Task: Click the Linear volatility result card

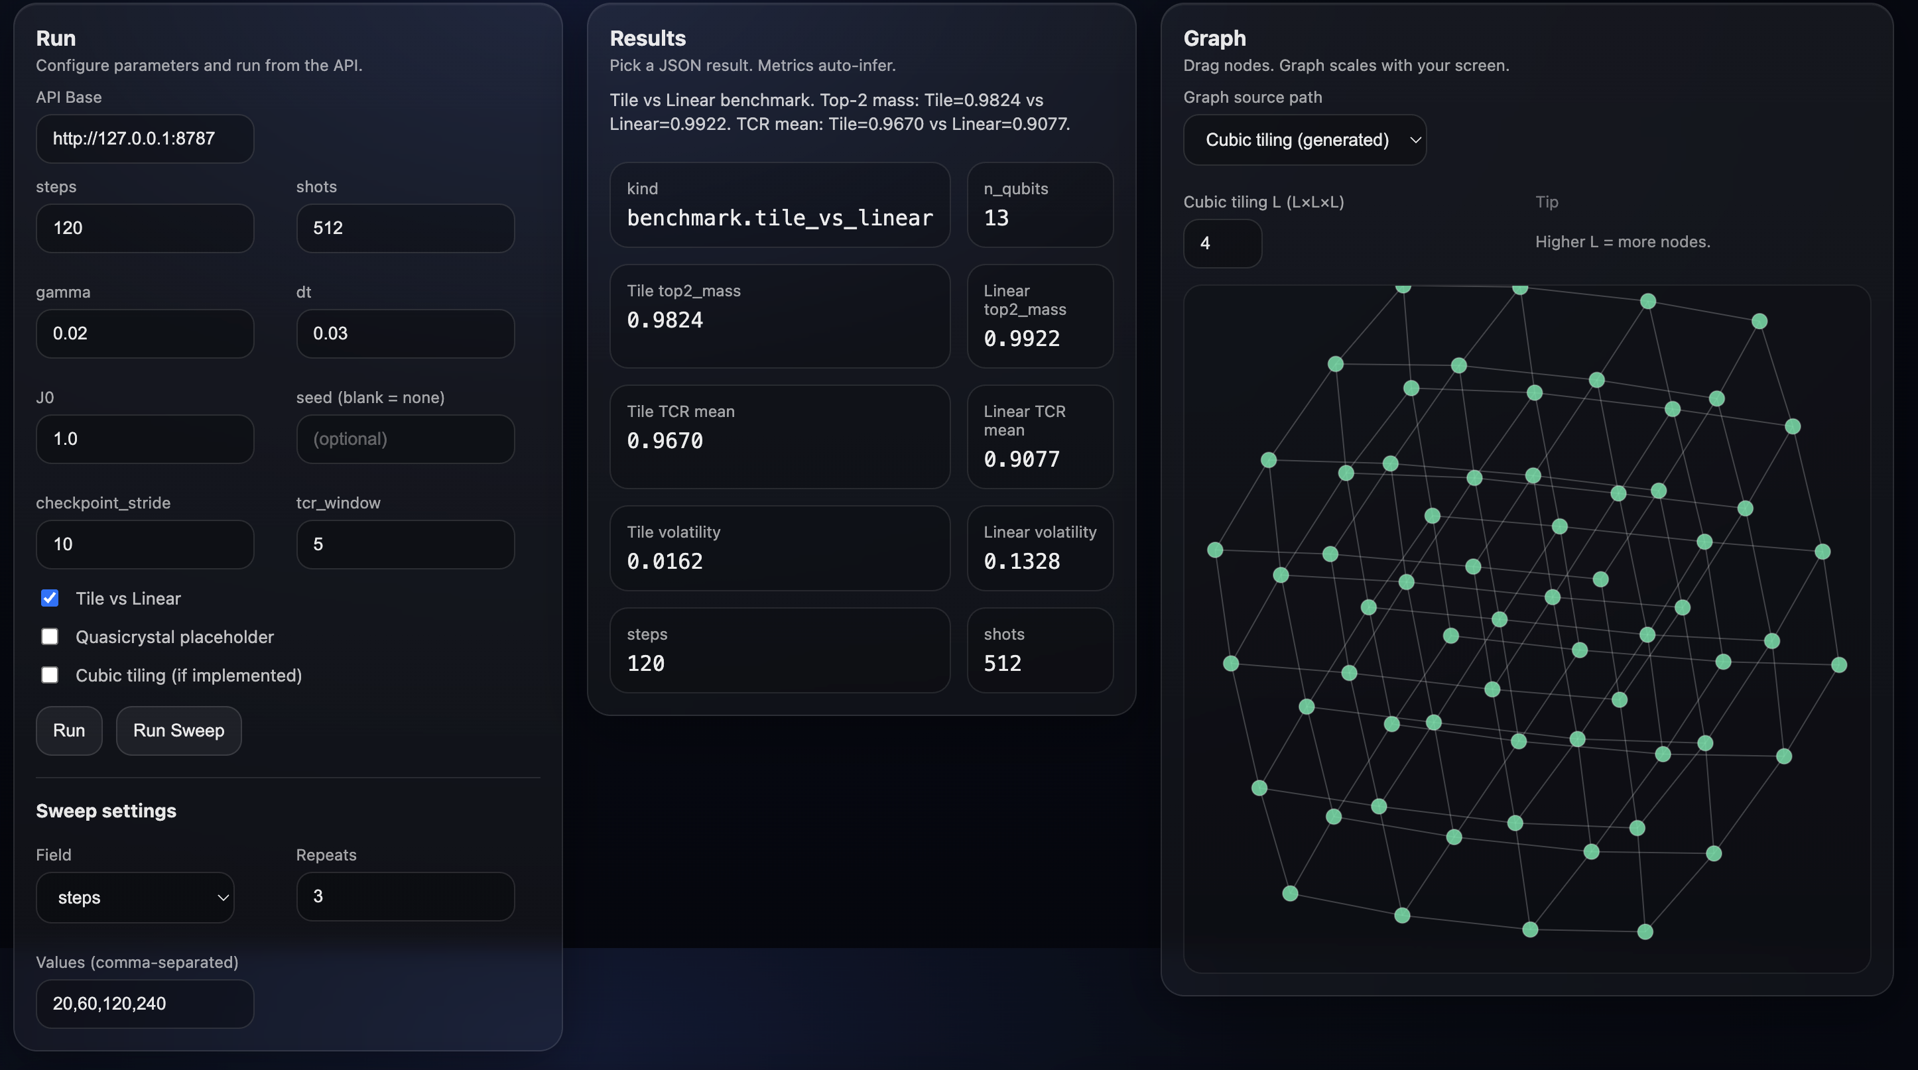Action: 1039,548
